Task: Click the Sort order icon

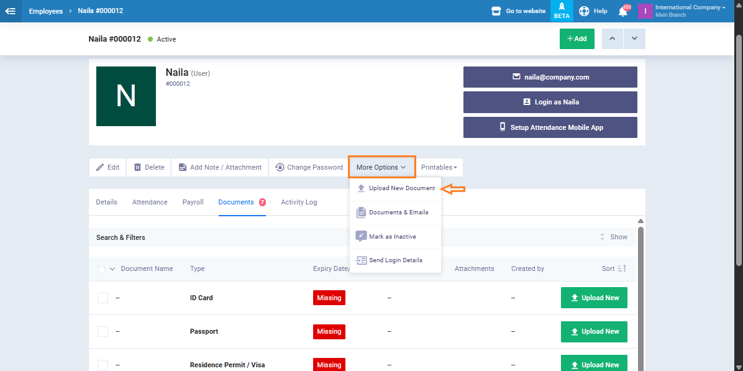Action: click(x=622, y=268)
